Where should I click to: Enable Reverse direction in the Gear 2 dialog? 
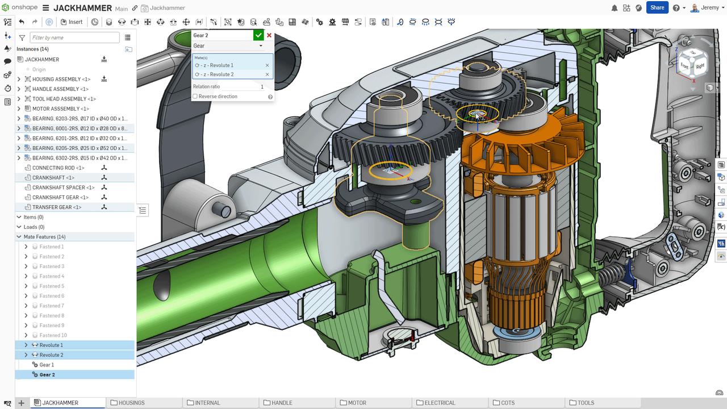195,96
